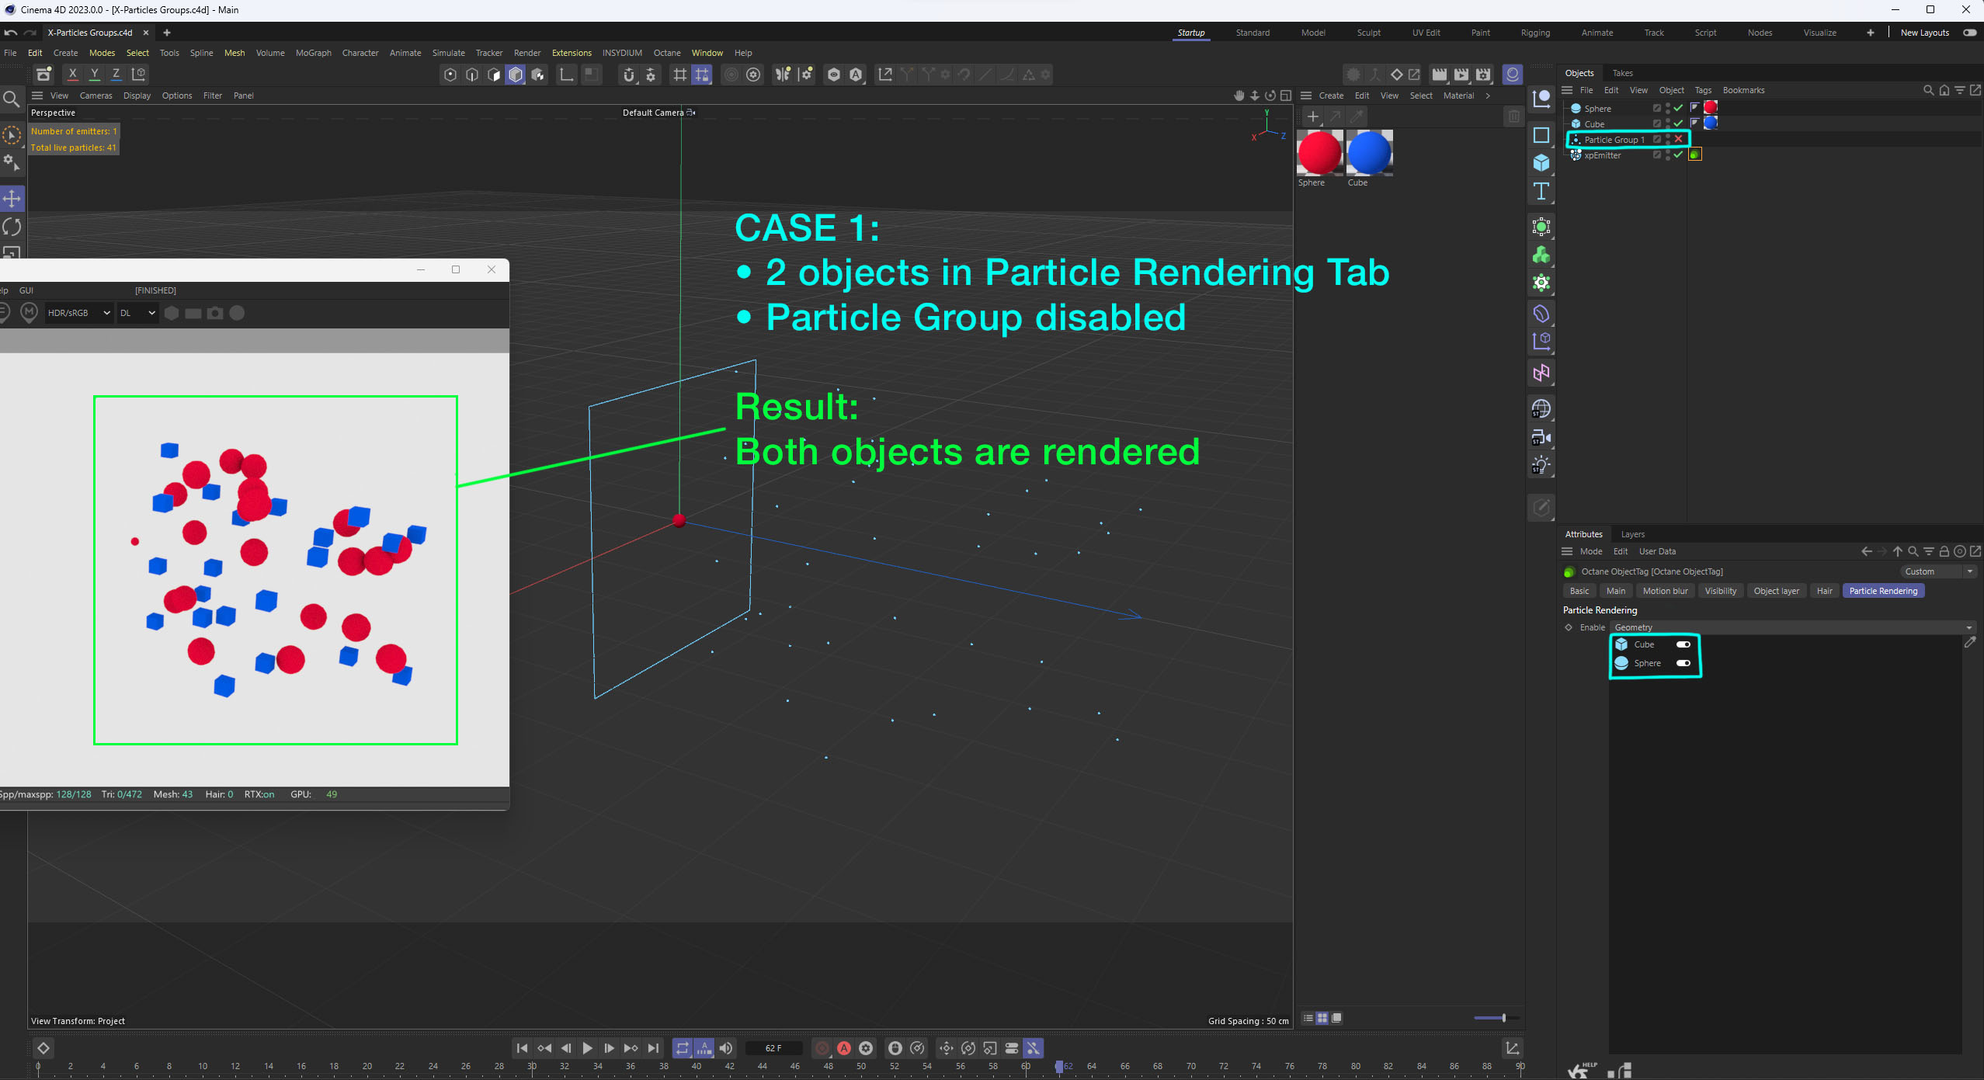1984x1080 pixels.
Task: Adjust the material thumbnail size slider
Action: click(x=1503, y=1018)
